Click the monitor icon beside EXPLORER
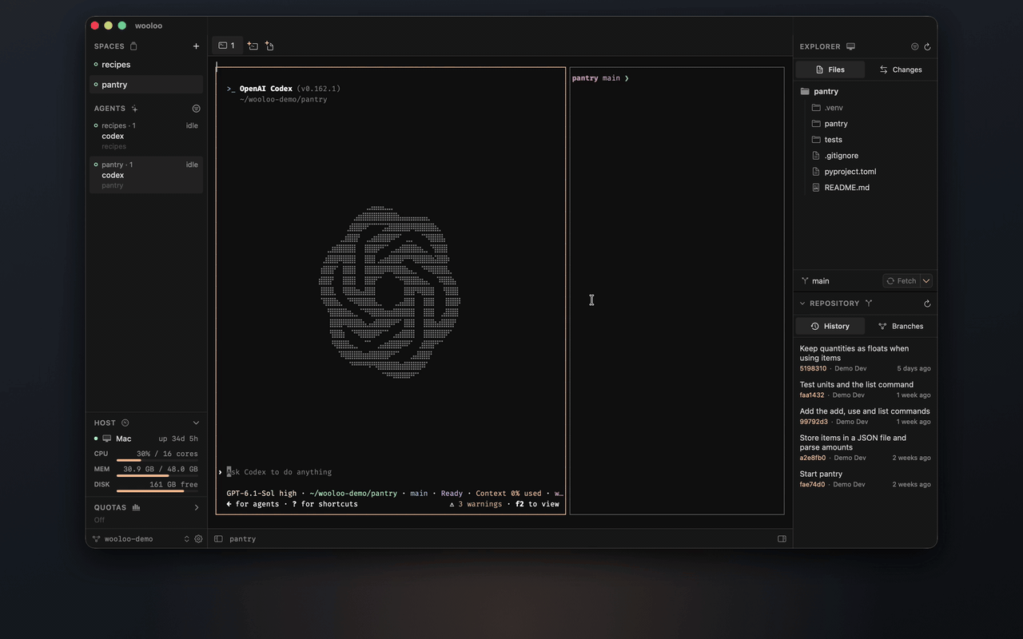The width and height of the screenshot is (1023, 639). coord(850,46)
